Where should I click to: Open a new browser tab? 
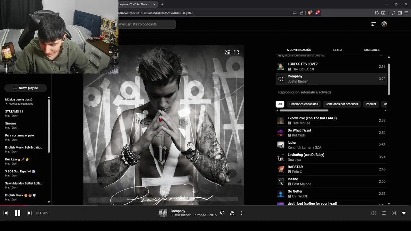tap(162, 4)
